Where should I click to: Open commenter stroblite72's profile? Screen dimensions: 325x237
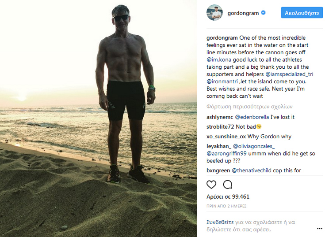[x=220, y=127]
